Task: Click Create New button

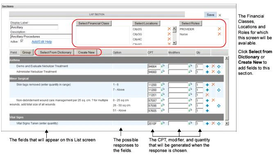Action: click(86, 52)
